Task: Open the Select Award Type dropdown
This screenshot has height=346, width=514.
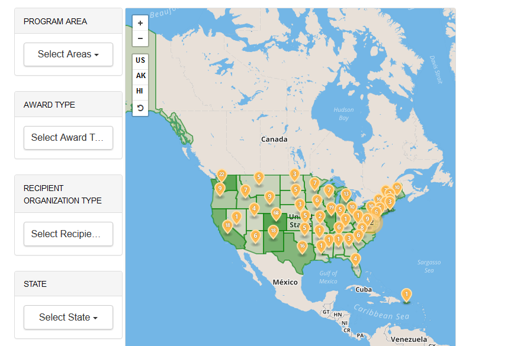Action: tap(68, 137)
